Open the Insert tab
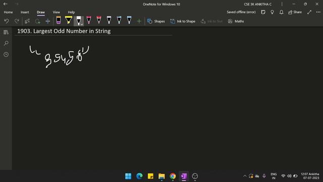The height and width of the screenshot is (182, 323). pos(25,12)
